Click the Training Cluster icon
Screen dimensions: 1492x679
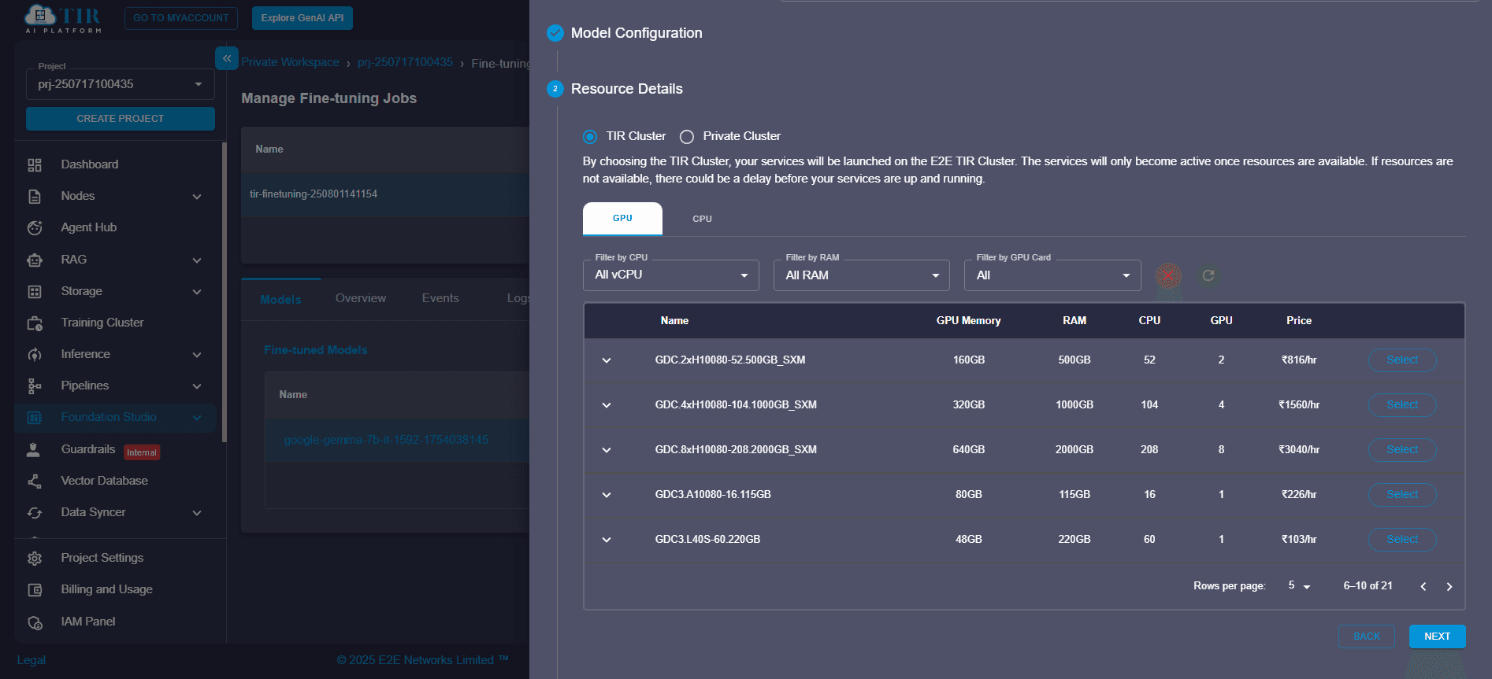(x=35, y=323)
